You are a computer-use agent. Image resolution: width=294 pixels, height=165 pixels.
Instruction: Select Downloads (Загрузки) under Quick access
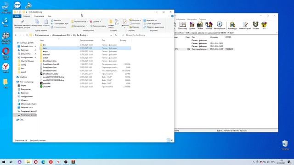24,50
